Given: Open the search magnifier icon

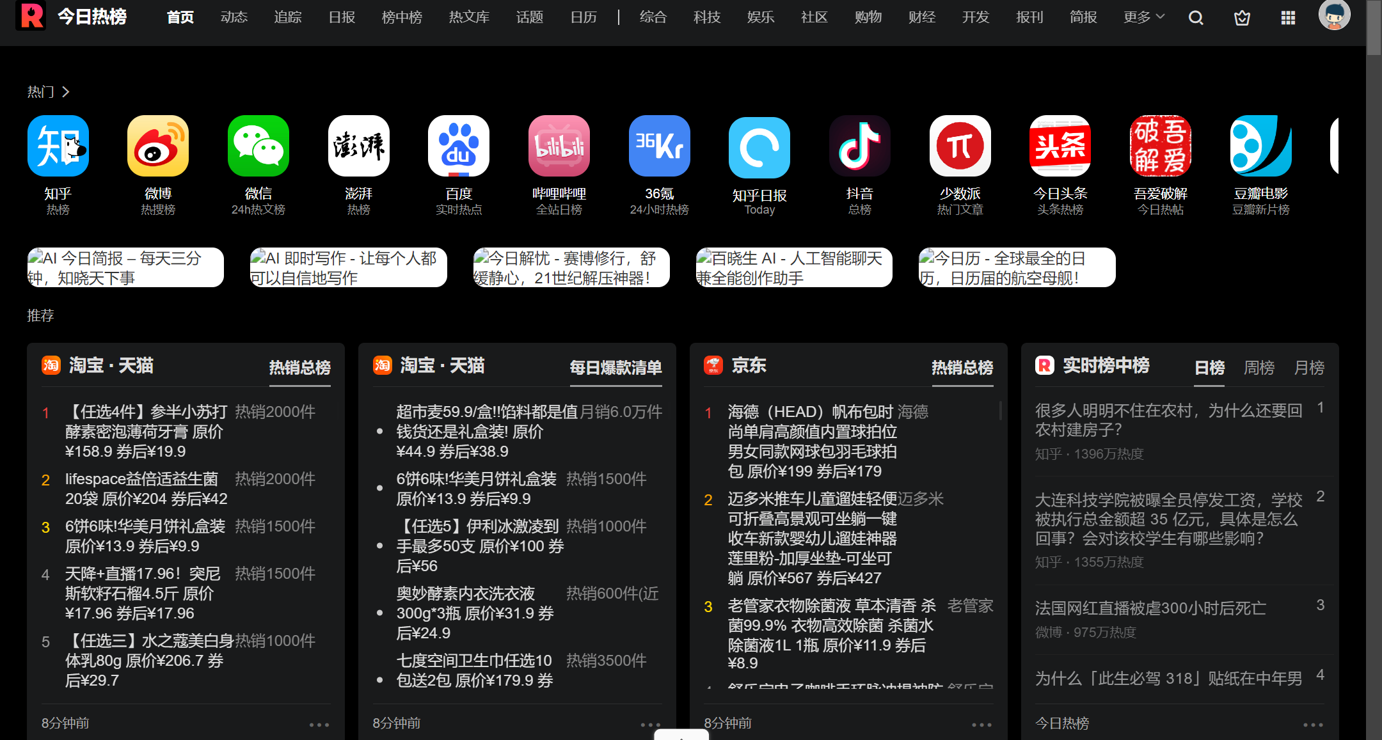Looking at the screenshot, I should [1196, 18].
